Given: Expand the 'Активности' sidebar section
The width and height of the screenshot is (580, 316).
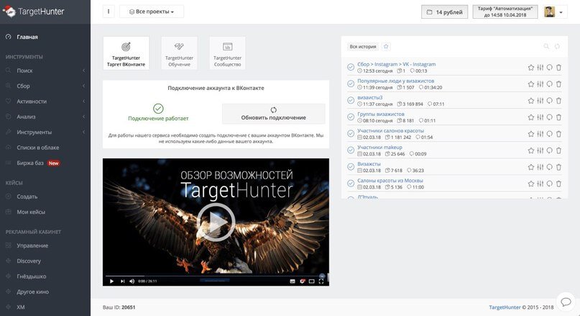Looking at the screenshot, I should click(x=45, y=101).
